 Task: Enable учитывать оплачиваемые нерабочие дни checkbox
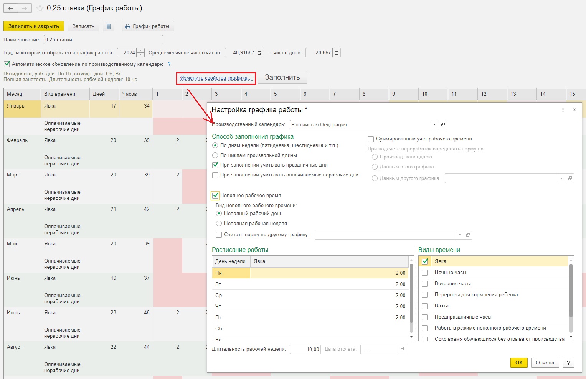point(215,175)
